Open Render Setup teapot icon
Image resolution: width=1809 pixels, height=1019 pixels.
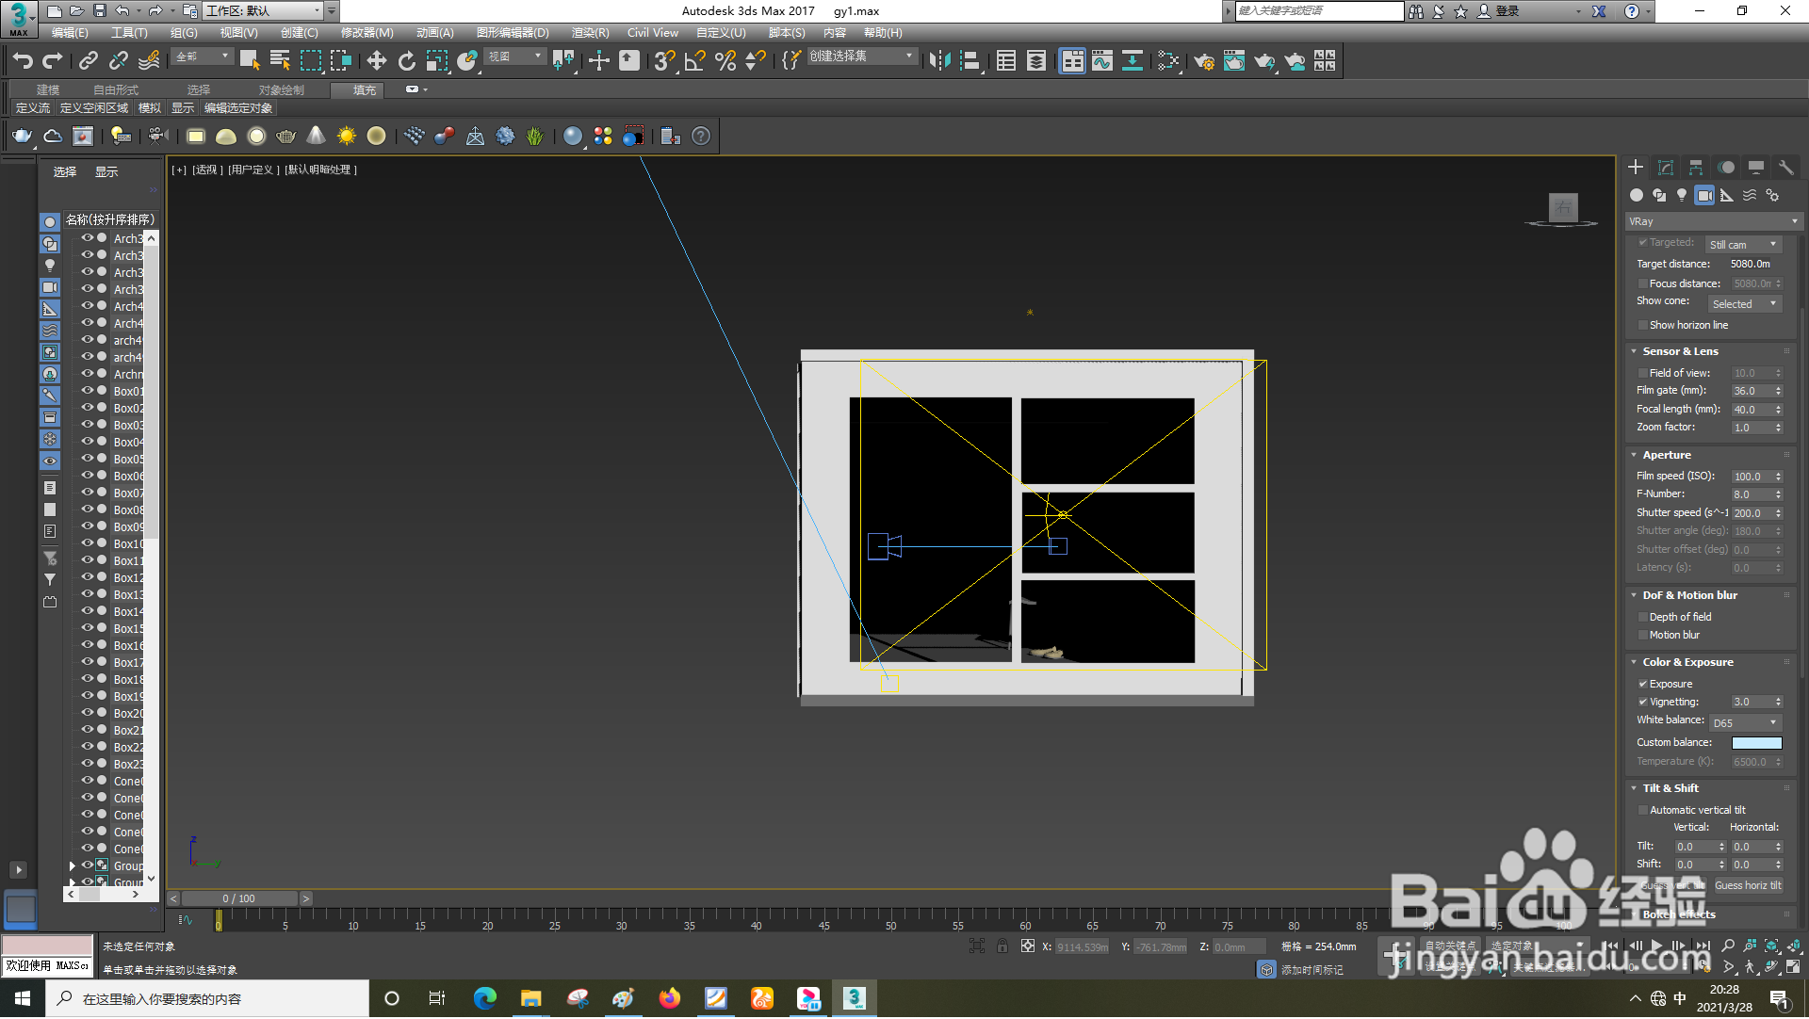(x=1203, y=61)
